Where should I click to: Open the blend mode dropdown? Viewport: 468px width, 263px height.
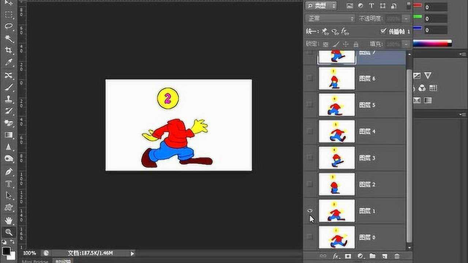[330, 18]
